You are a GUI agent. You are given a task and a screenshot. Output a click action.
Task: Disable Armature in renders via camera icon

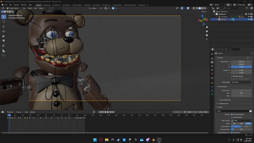pos(251,17)
